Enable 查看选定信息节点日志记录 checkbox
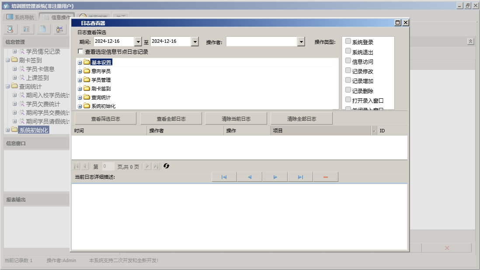Viewport: 480px width, 270px height. [x=80, y=52]
